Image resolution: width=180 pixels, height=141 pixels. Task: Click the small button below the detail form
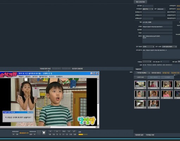tap(138, 69)
